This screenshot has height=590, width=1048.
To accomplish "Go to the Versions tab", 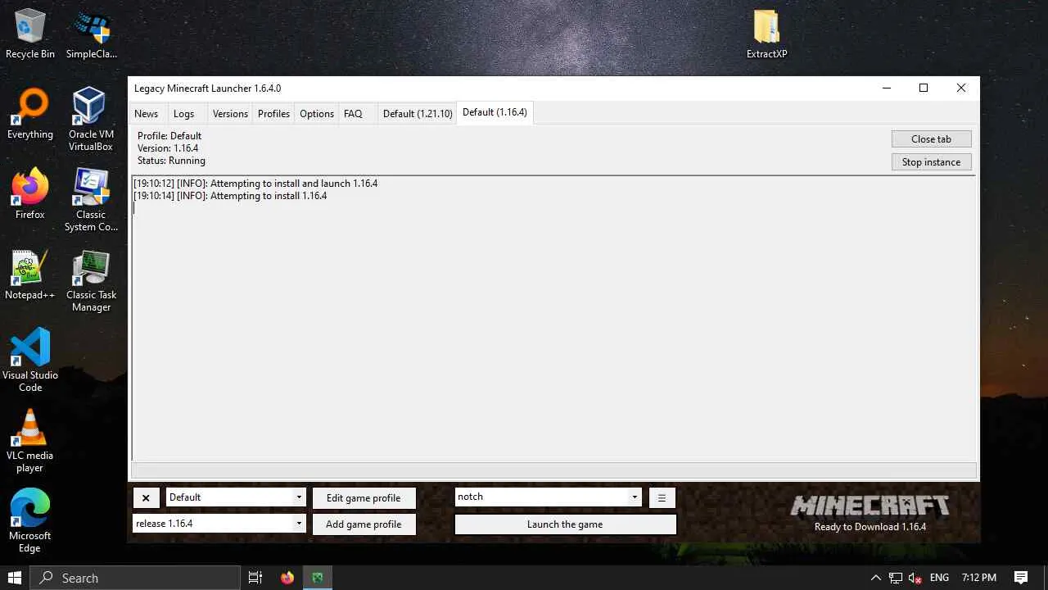I will click(x=230, y=114).
